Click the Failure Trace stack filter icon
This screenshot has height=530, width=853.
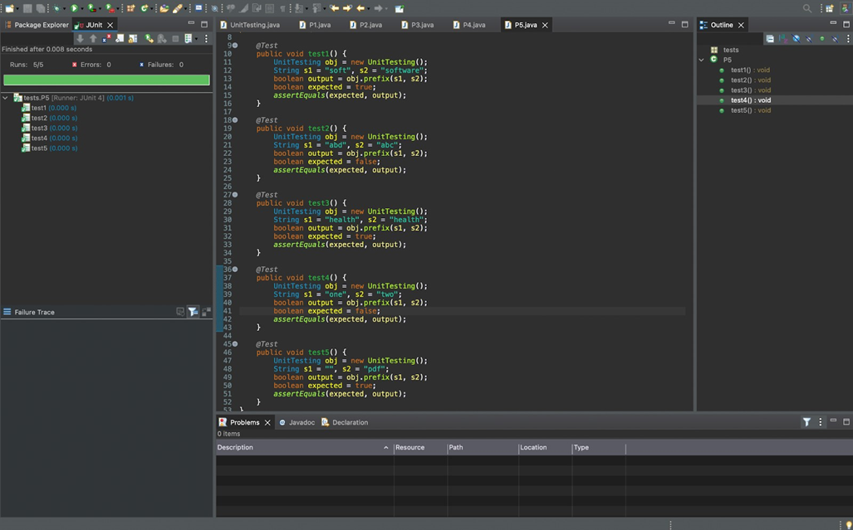193,312
